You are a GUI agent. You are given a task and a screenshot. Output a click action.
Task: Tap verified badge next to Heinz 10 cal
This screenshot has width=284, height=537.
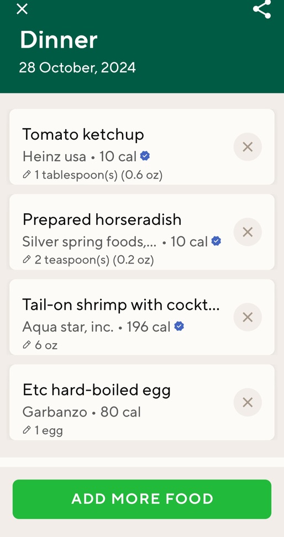click(x=145, y=156)
